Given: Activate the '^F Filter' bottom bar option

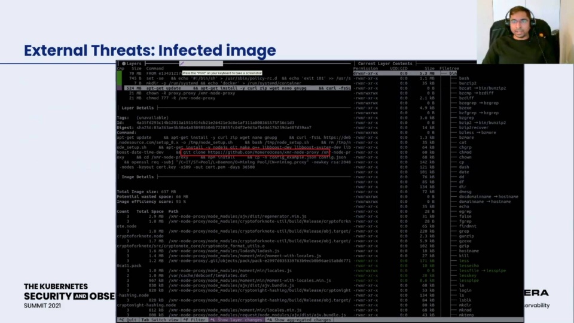Looking at the screenshot, I should click(194, 319).
